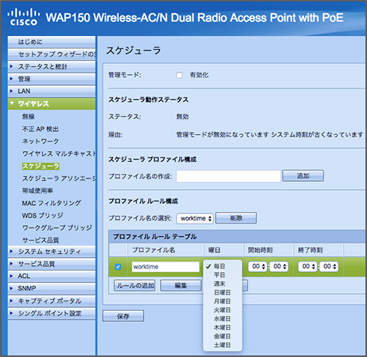Expand the キャプティブ ポータル section
Screen dimensions: 367x357
[x=51, y=301]
